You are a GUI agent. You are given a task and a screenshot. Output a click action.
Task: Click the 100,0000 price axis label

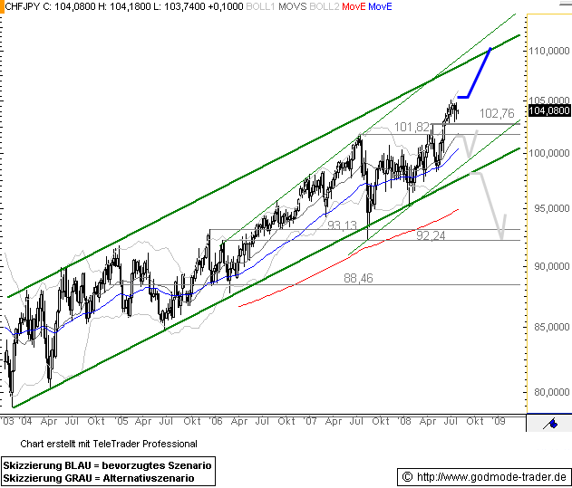(549, 153)
